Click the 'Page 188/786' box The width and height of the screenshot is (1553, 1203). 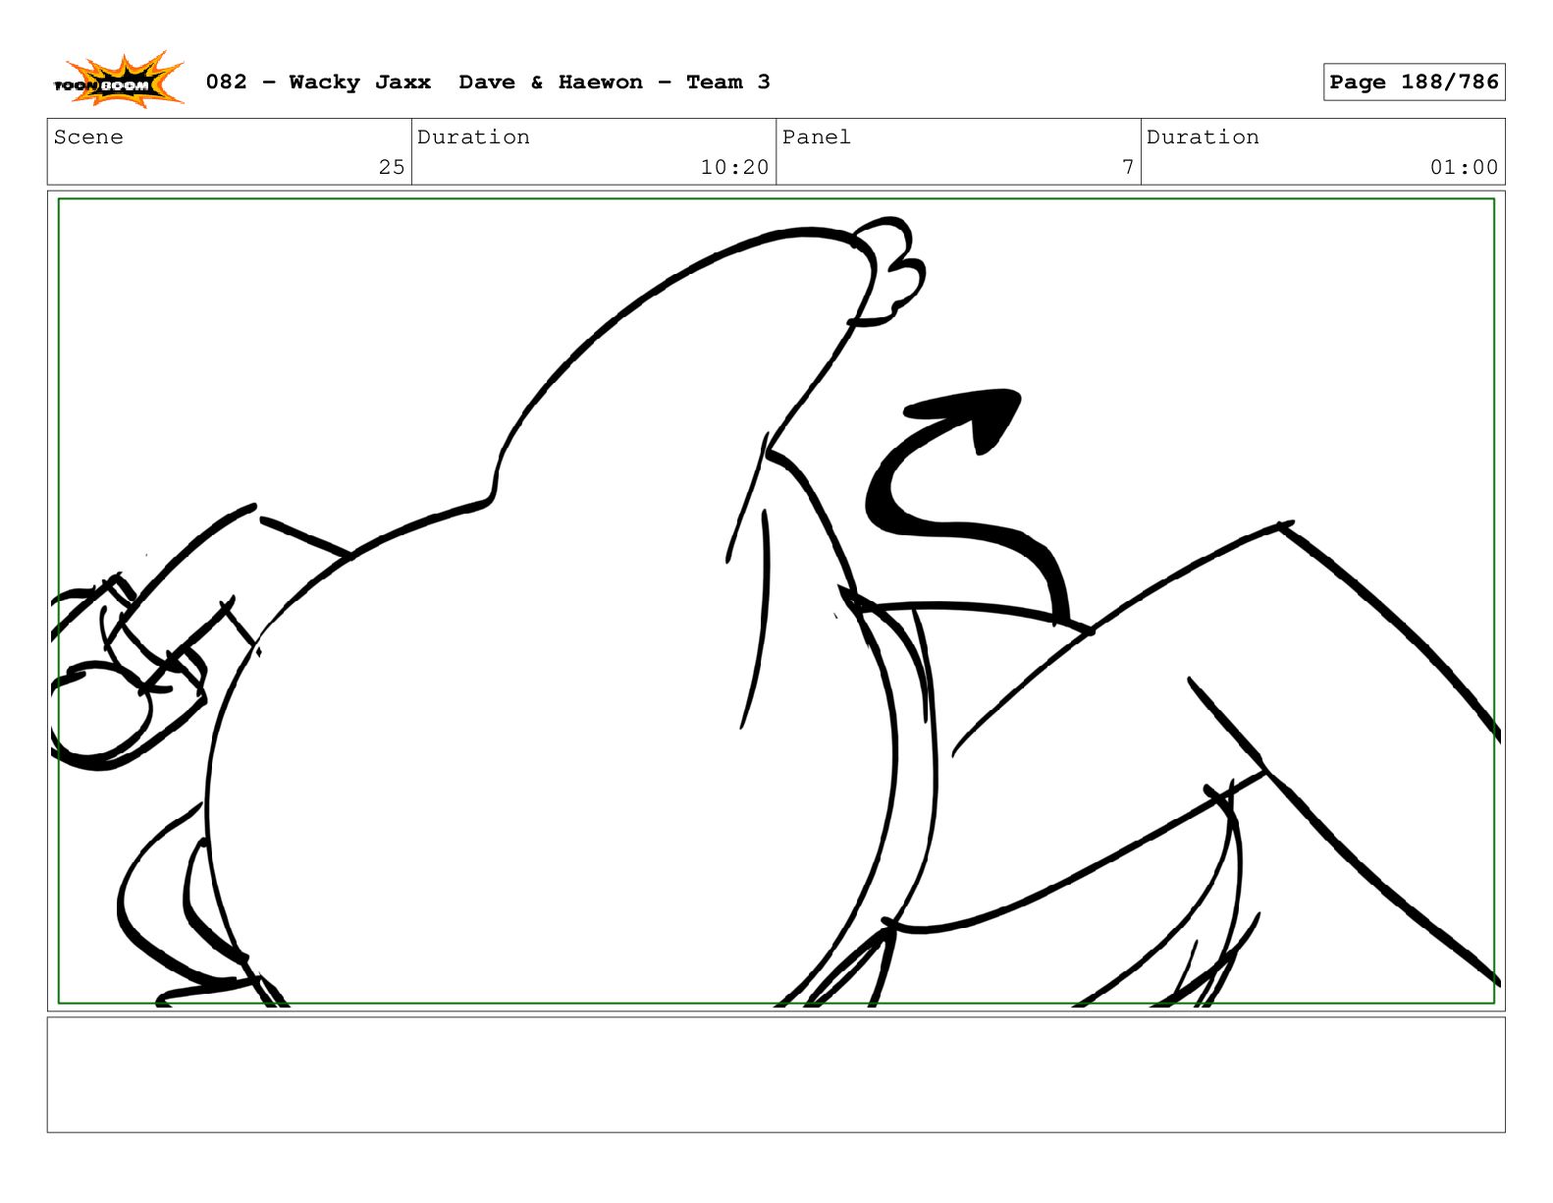[x=1414, y=82]
